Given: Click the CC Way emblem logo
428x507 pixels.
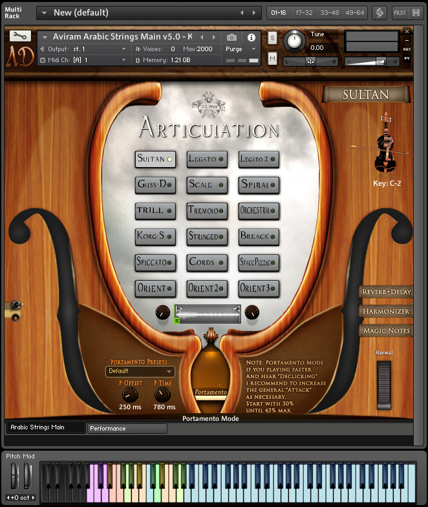Looking at the screenshot, I should click(209, 105).
